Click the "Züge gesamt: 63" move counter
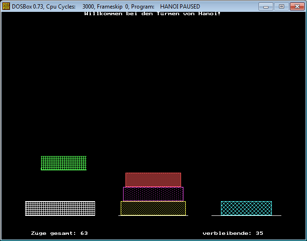 [59, 233]
